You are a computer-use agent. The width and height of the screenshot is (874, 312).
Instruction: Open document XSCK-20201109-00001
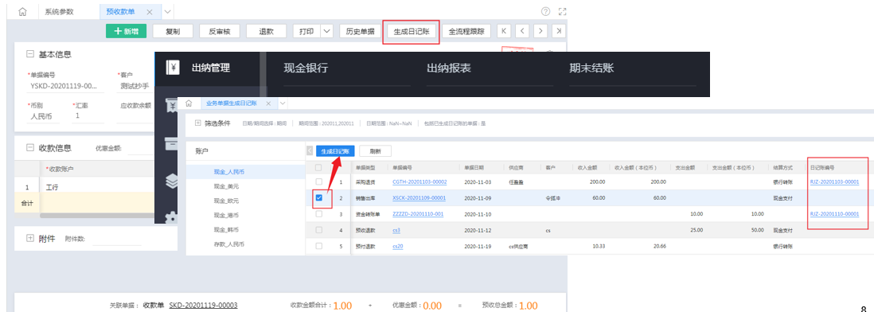(419, 197)
